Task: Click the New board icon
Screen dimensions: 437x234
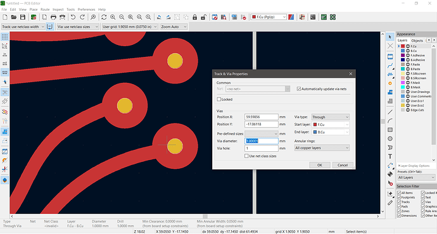Action: (4, 17)
